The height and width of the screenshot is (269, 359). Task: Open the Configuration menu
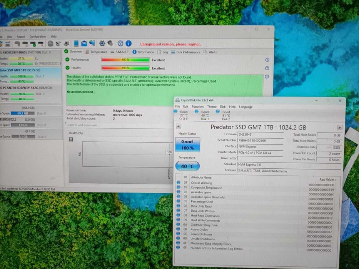(38, 37)
